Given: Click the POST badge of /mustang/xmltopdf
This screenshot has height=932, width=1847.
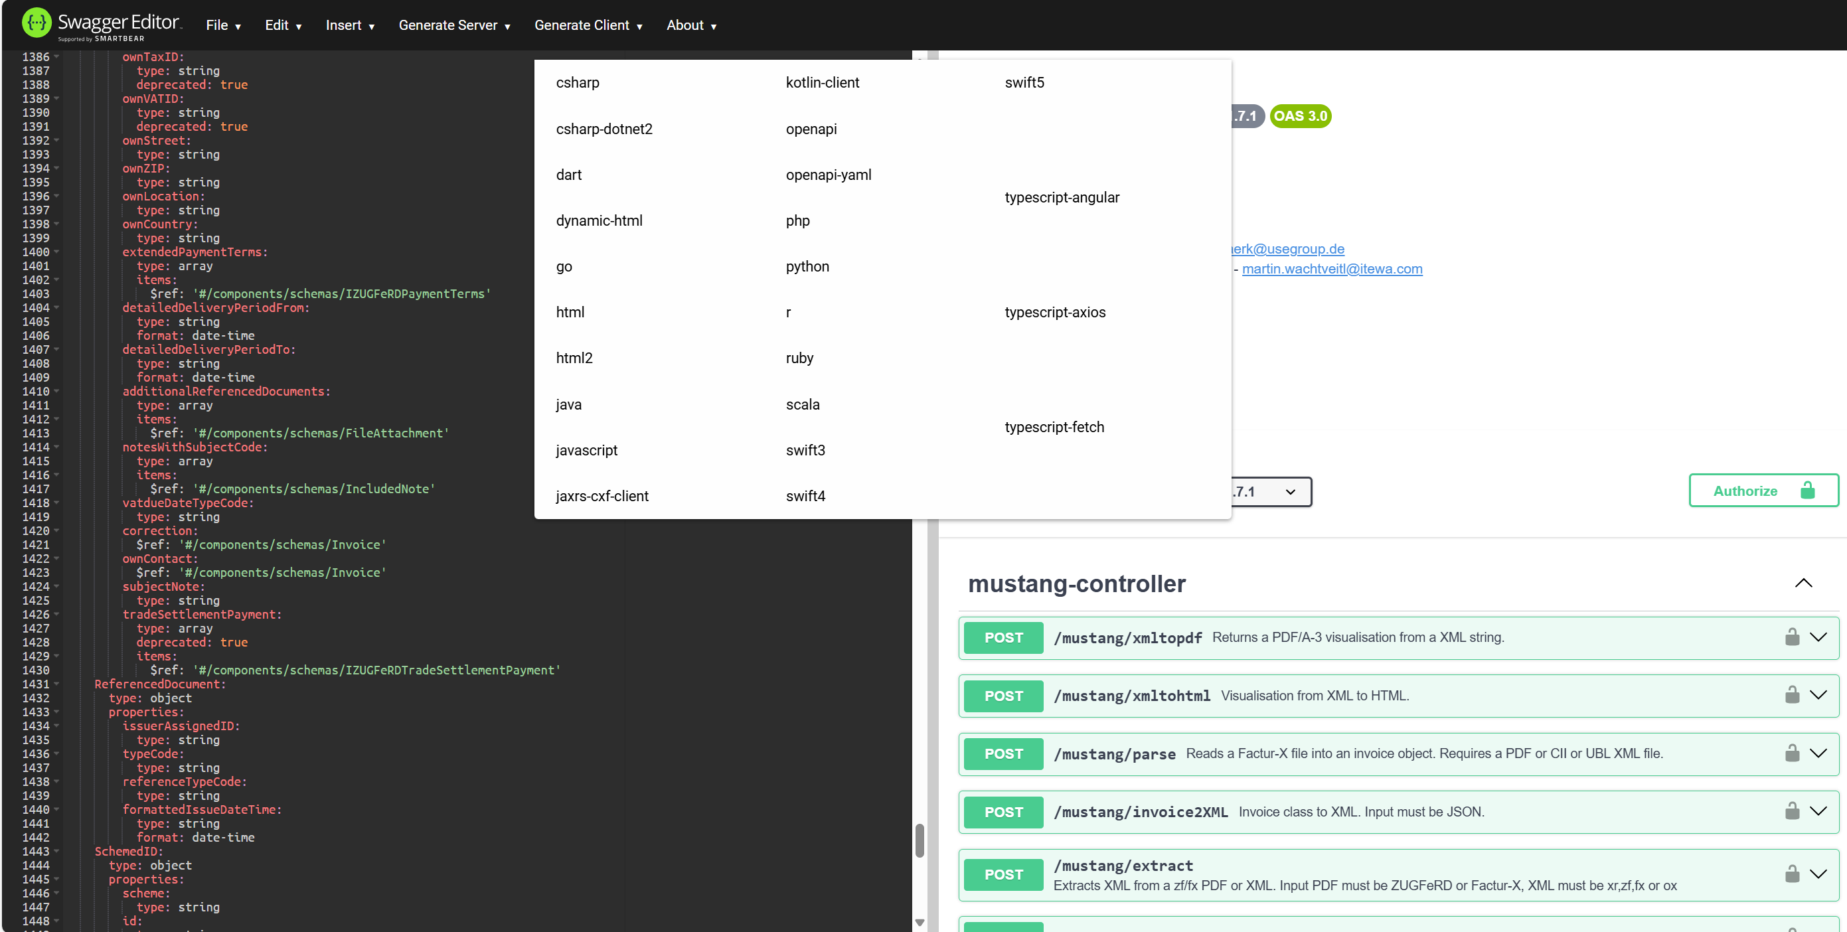Looking at the screenshot, I should [x=1003, y=637].
